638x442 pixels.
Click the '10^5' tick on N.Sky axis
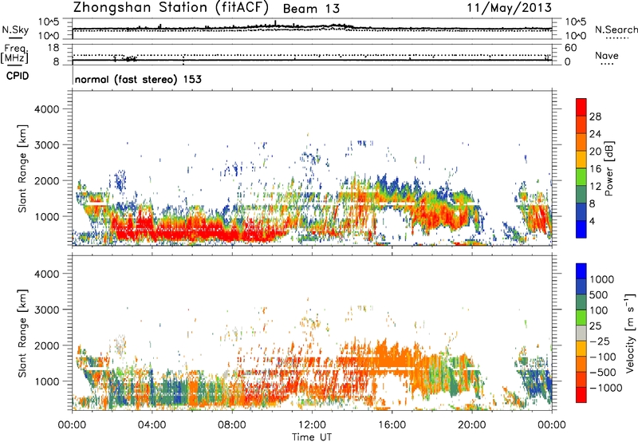pos(49,22)
